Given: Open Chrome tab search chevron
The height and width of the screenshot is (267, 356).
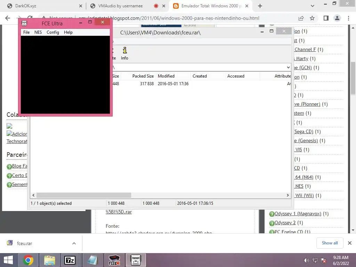Looking at the screenshot, I should (313, 6).
